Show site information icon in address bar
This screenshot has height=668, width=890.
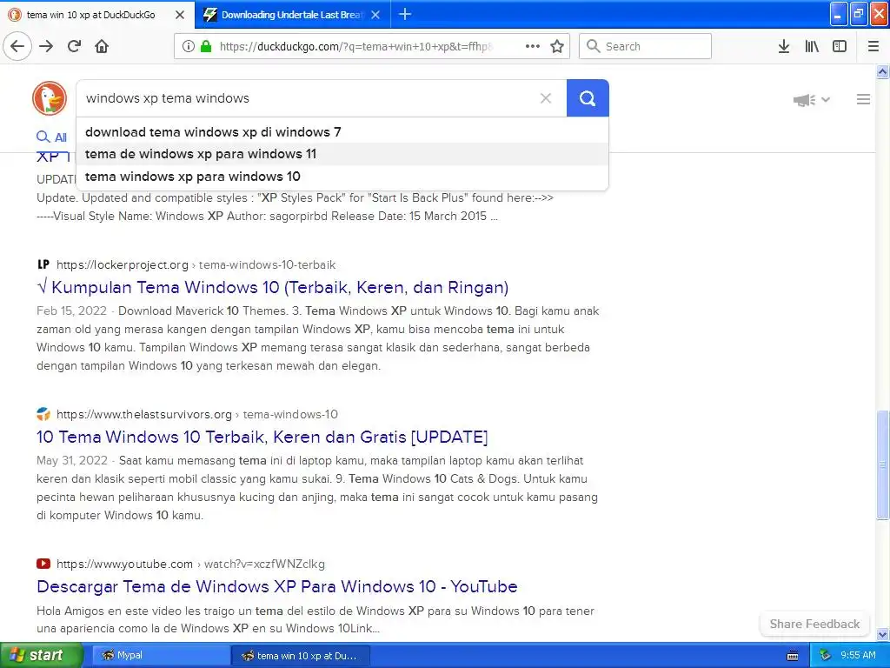click(x=188, y=46)
